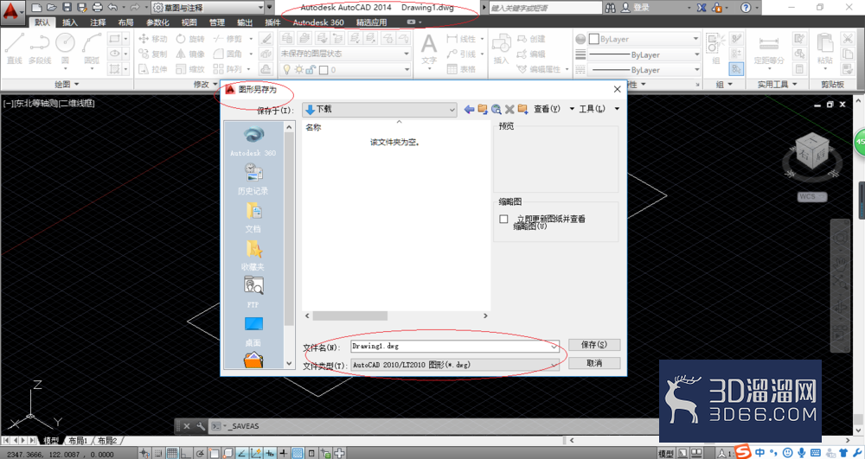Open the 文件名 filename history dropdown arrow

point(554,347)
